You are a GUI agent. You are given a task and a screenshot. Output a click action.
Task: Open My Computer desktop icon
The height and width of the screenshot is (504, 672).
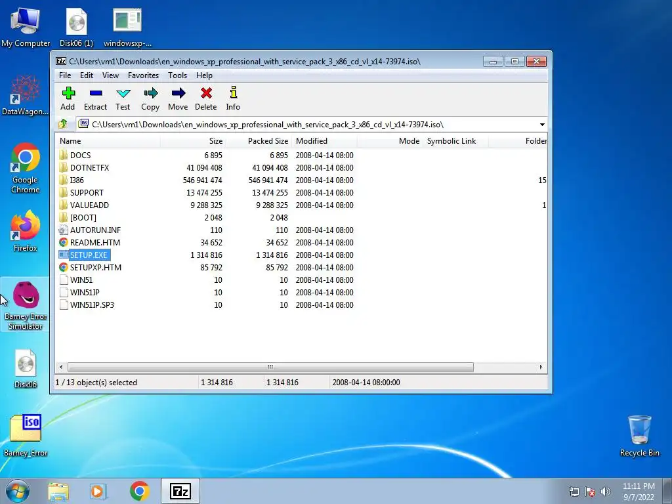(26, 26)
